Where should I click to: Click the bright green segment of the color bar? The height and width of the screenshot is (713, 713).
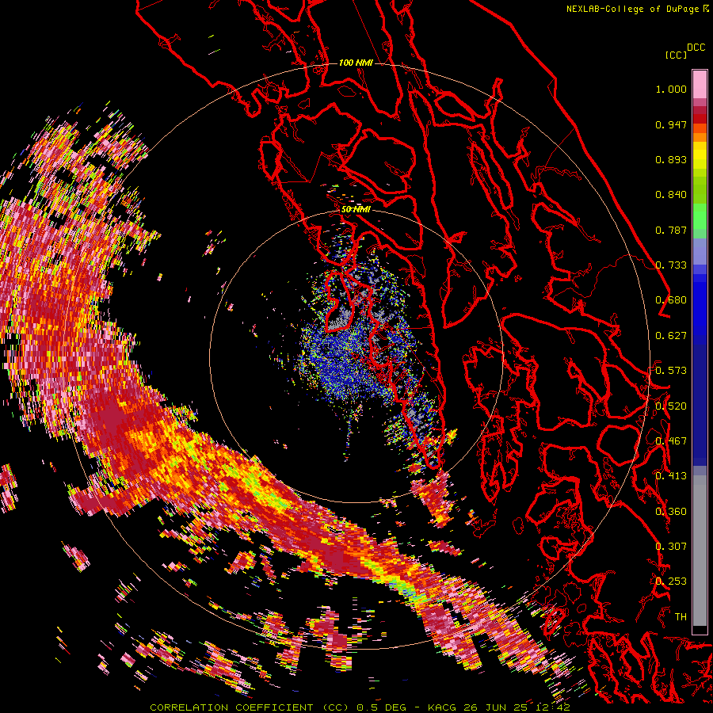[x=700, y=216]
